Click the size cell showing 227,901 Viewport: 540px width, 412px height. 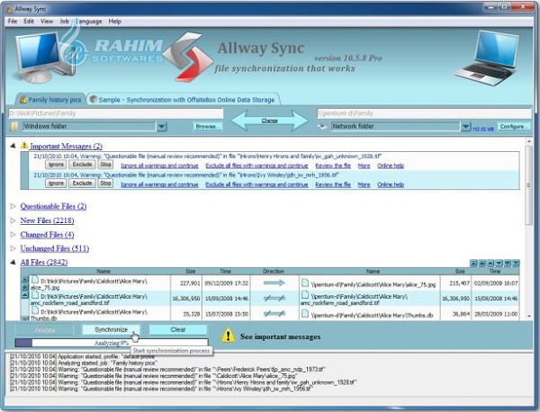[x=186, y=283]
